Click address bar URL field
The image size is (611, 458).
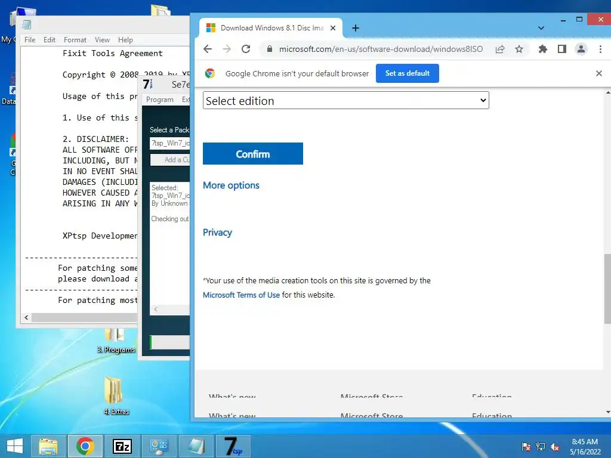tap(381, 49)
